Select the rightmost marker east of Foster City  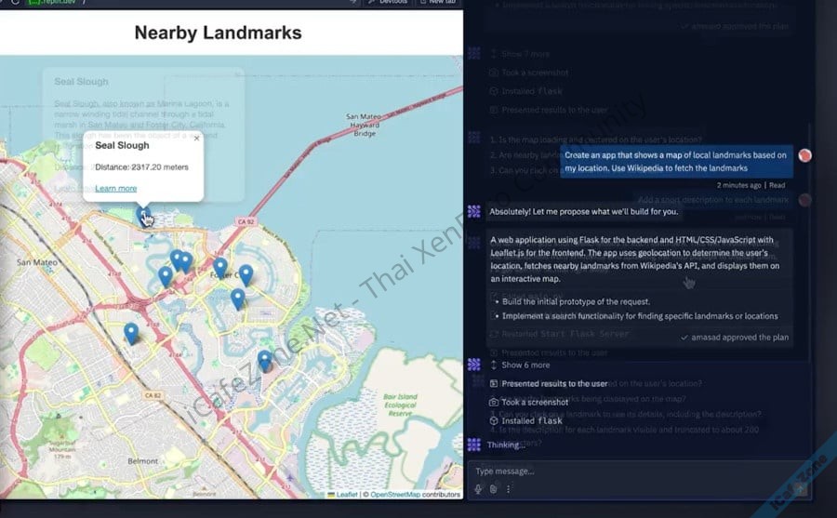pyautogui.click(x=246, y=273)
